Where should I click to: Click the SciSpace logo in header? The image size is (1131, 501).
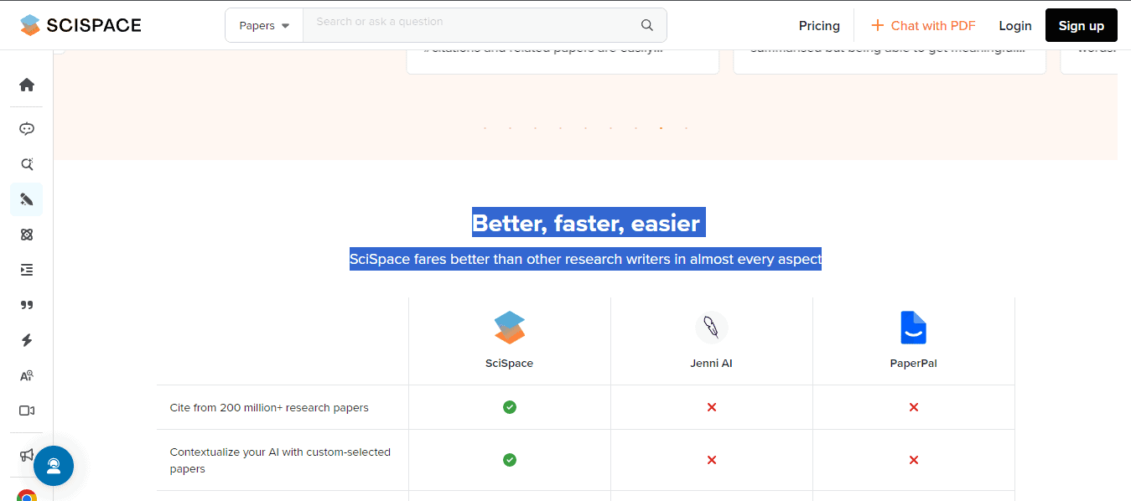pos(80,25)
